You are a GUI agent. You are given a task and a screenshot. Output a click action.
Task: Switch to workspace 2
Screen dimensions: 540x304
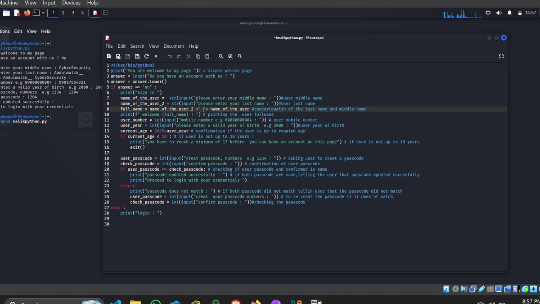(63, 13)
